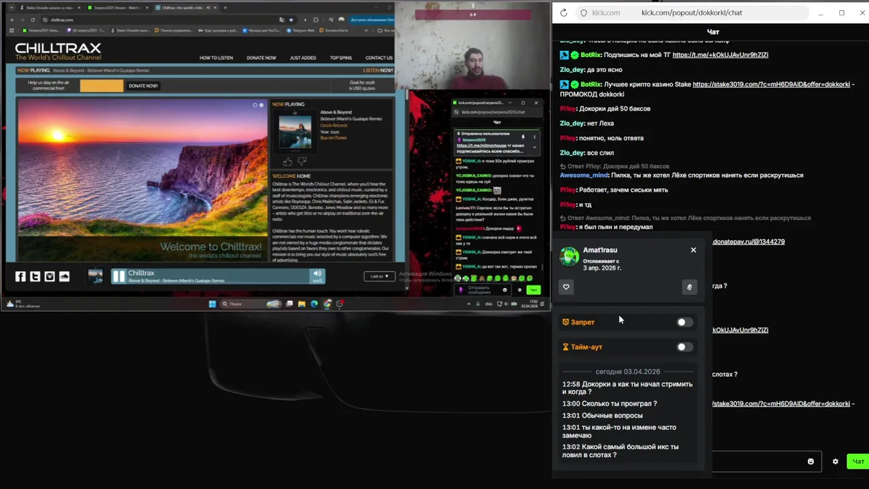869x489 pixels.
Task: Click the green Чат send button
Action: pos(858,461)
